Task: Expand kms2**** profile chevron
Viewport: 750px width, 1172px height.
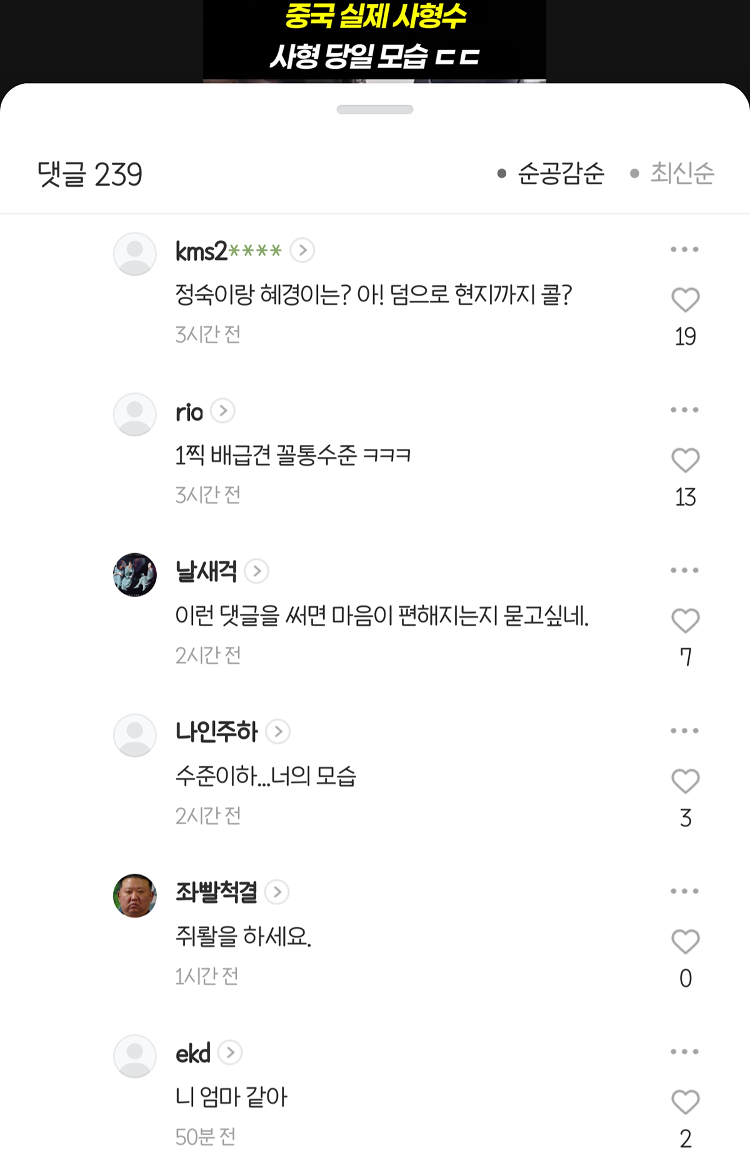Action: pos(302,251)
